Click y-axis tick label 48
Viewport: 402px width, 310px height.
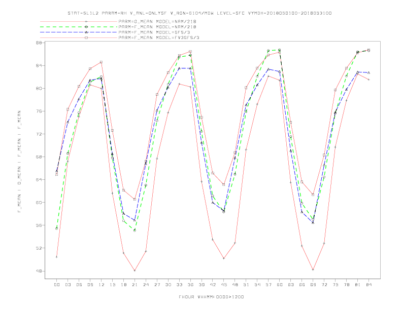pos(39,271)
